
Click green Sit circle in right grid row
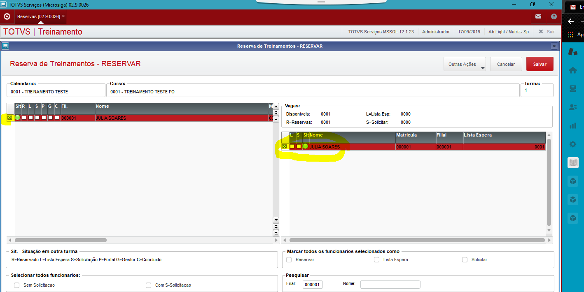305,146
